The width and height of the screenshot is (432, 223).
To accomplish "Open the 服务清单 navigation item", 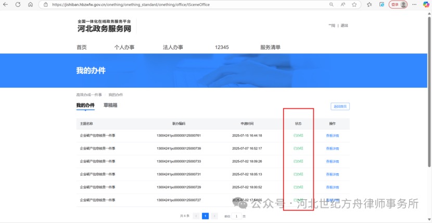I will [x=270, y=47].
